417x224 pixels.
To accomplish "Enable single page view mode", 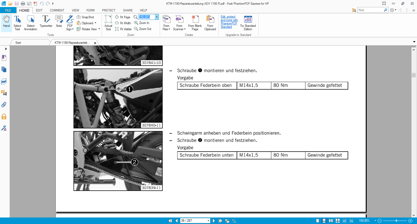I will pyautogui.click(x=317, y=221).
